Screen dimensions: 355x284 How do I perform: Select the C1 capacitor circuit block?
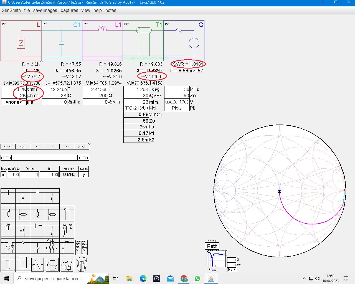[62, 40]
